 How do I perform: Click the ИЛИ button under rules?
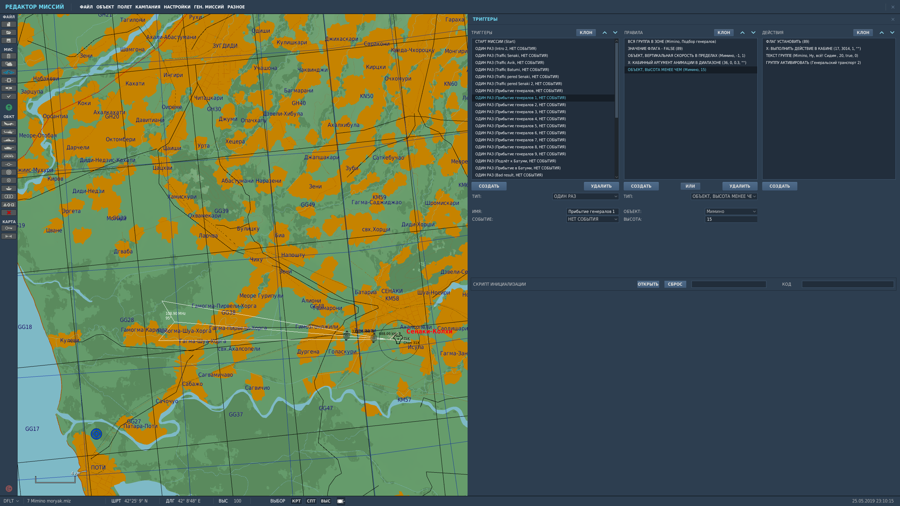tap(690, 186)
